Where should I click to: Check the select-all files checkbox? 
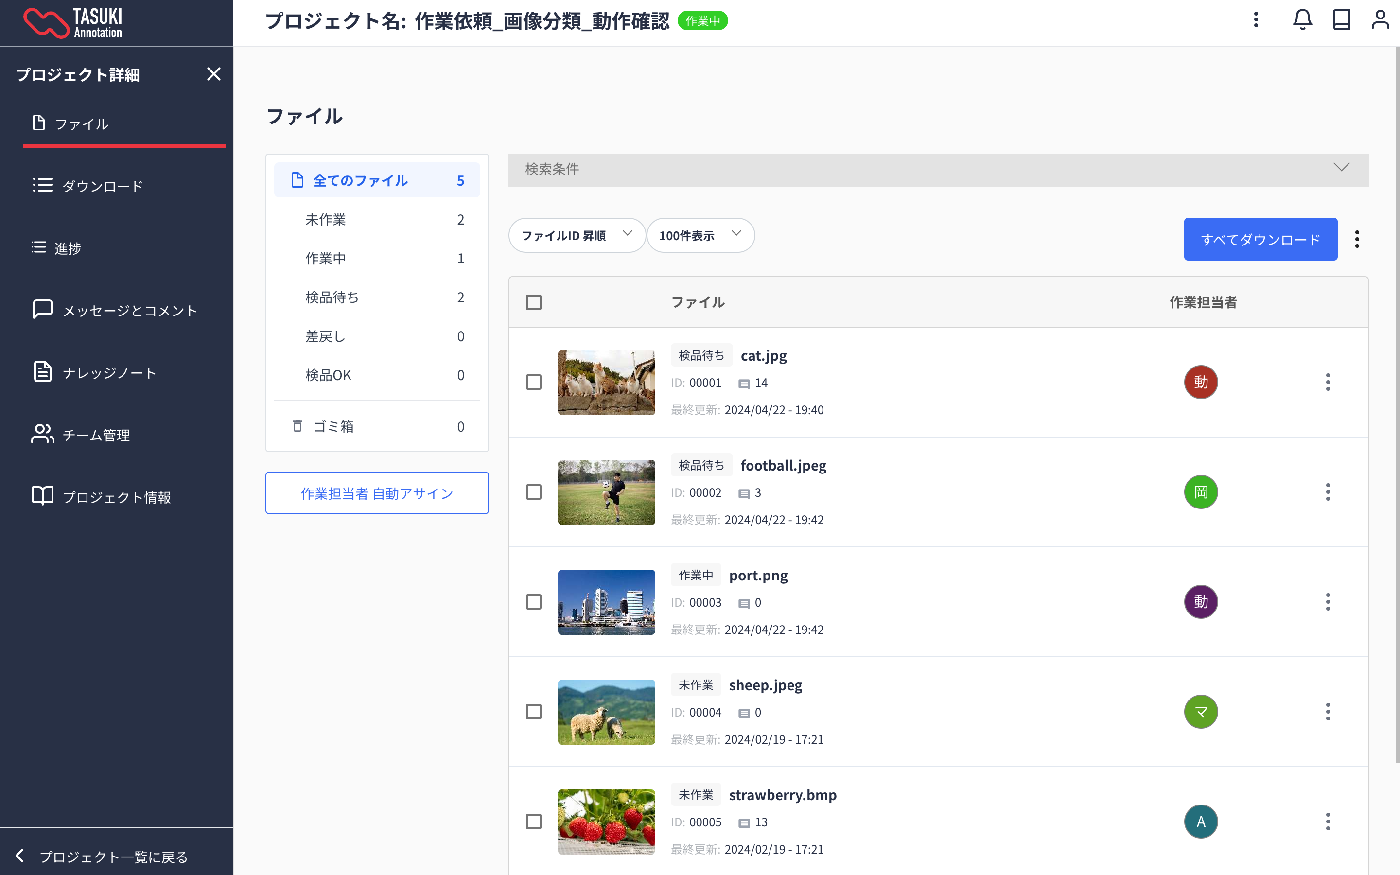point(533,302)
